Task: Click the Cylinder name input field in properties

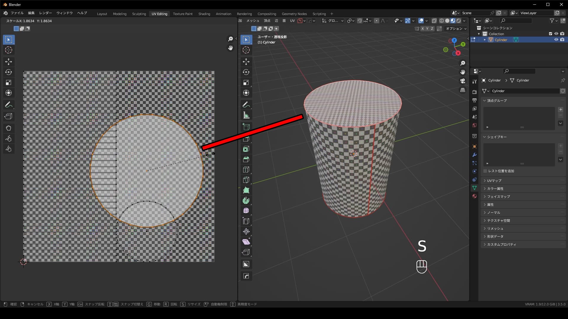Action: coord(525,91)
